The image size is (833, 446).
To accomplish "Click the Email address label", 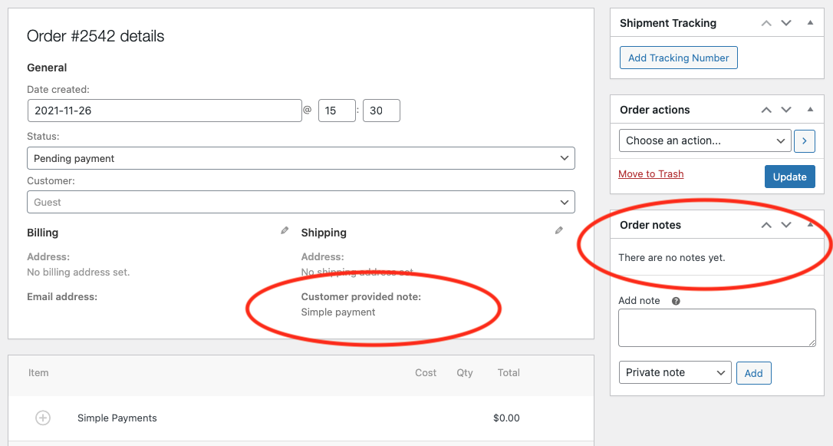I will (x=62, y=296).
